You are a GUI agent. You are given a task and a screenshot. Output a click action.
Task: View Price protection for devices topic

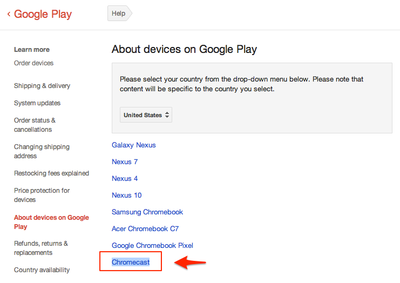coord(42,195)
